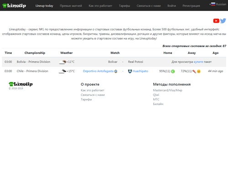Click the Home column header
The image size is (228, 171).
[x=168, y=53]
